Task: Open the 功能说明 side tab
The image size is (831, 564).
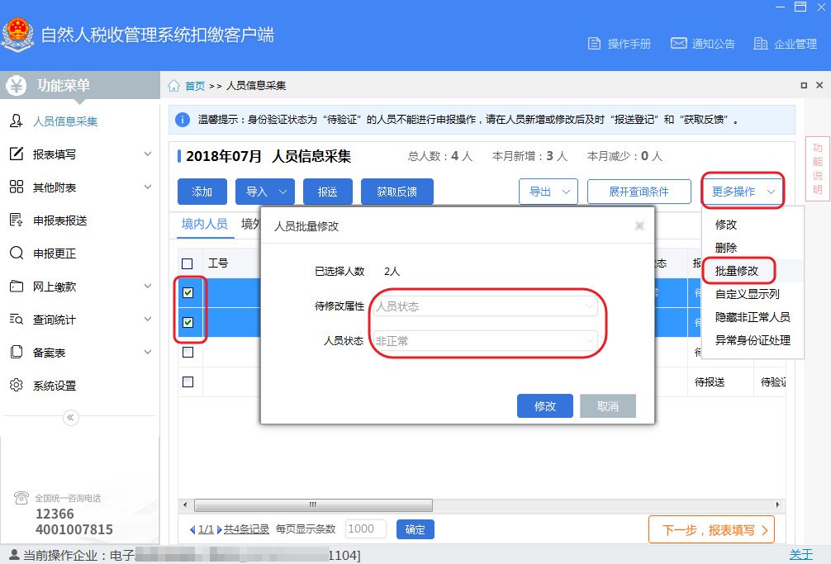Action: click(817, 168)
